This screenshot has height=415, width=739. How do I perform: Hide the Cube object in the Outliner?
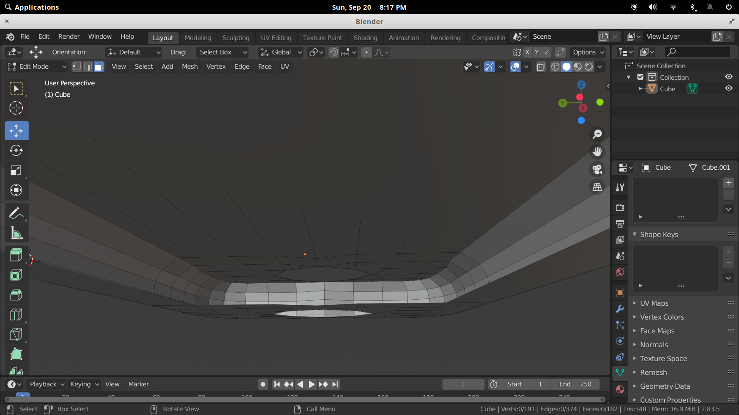[x=729, y=89]
